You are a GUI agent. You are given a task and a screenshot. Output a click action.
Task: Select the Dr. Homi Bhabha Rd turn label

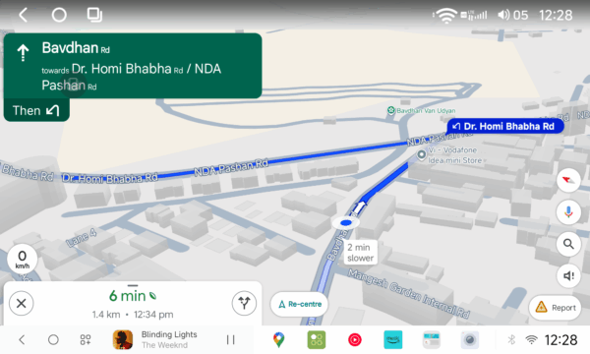505,126
